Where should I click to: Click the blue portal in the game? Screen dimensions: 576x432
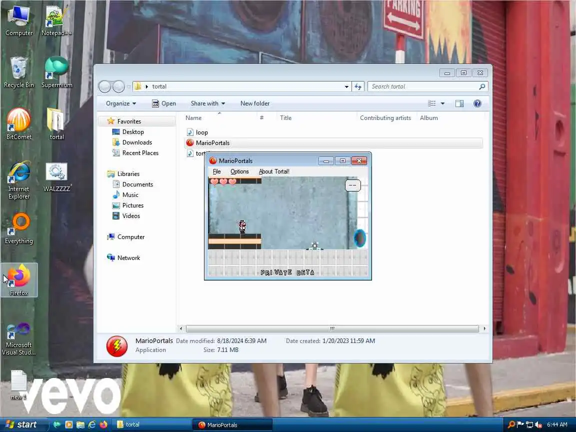[359, 238]
